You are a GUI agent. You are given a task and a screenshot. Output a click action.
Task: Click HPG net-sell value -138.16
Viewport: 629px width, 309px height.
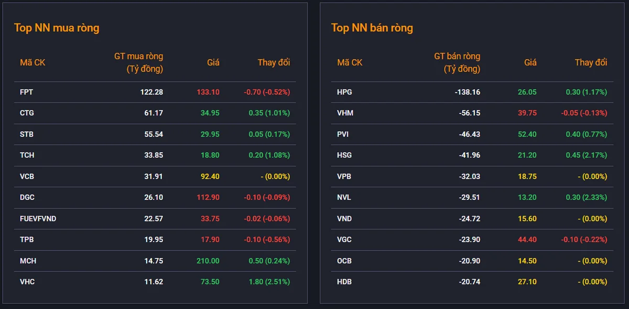(x=468, y=92)
